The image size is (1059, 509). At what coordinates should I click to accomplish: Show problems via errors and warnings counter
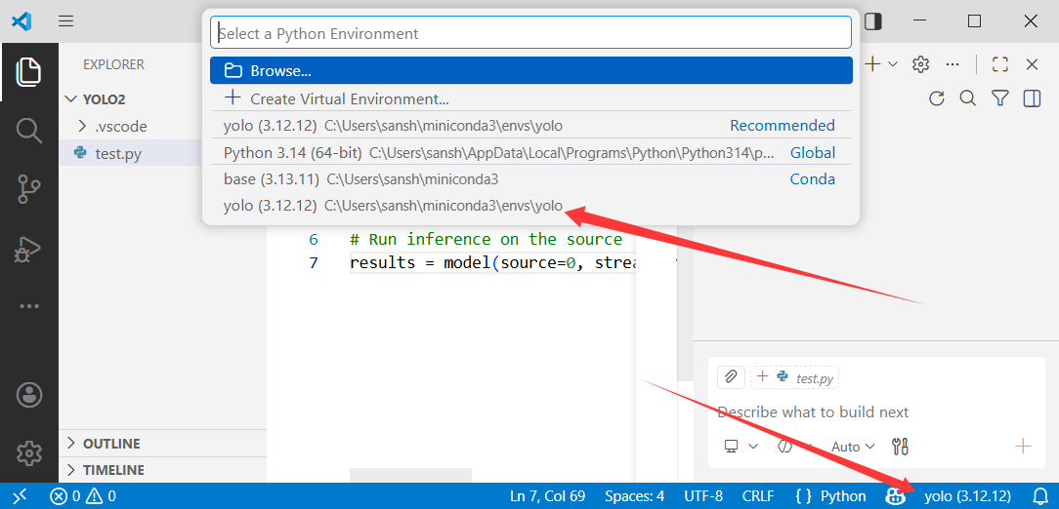[82, 497]
